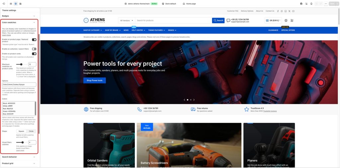This screenshot has height=168, width=340.
Task: Click the phone handset icon
Action: coord(139,109)
